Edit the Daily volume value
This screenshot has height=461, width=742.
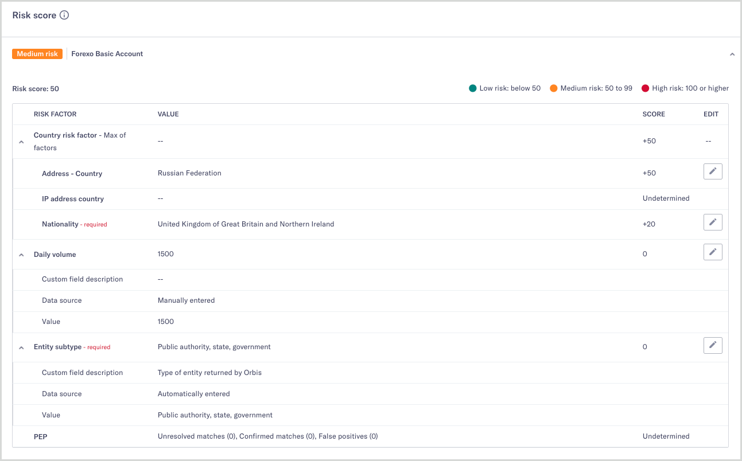(x=713, y=252)
